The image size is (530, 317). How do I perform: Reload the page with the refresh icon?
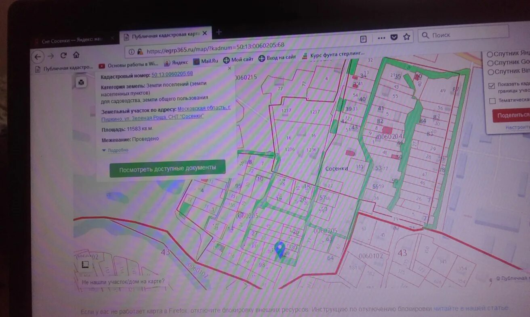63,56
